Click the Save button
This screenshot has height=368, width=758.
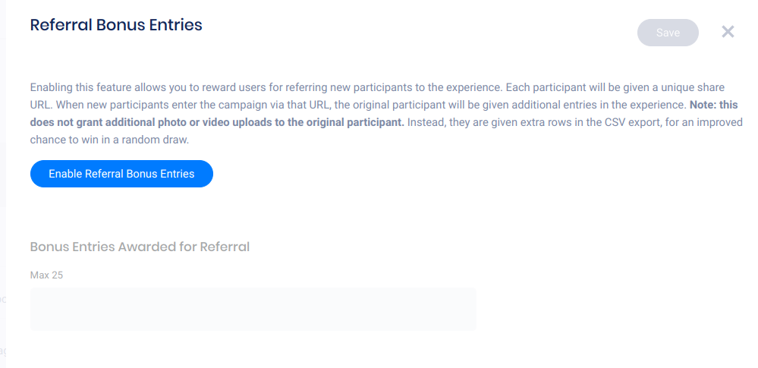(x=668, y=33)
